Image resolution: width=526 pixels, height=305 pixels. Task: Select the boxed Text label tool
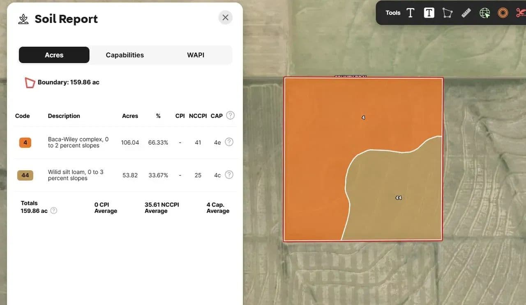(x=429, y=13)
